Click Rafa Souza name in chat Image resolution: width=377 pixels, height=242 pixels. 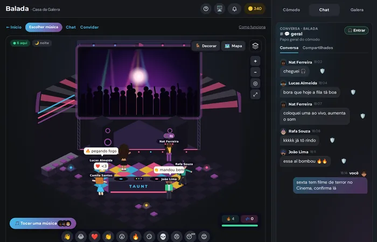pos(299,131)
